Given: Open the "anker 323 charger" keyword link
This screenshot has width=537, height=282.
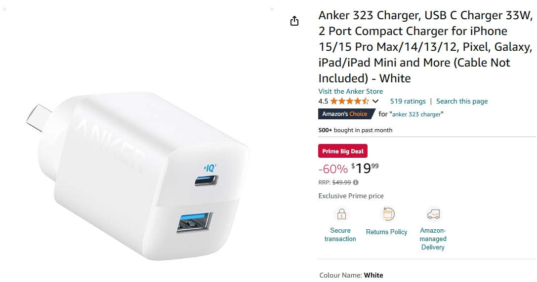Looking at the screenshot, I should pyautogui.click(x=416, y=114).
